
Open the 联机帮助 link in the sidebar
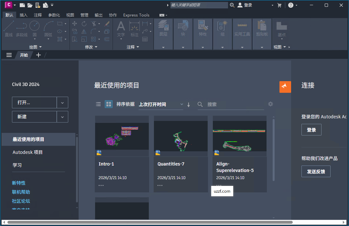(x=21, y=192)
